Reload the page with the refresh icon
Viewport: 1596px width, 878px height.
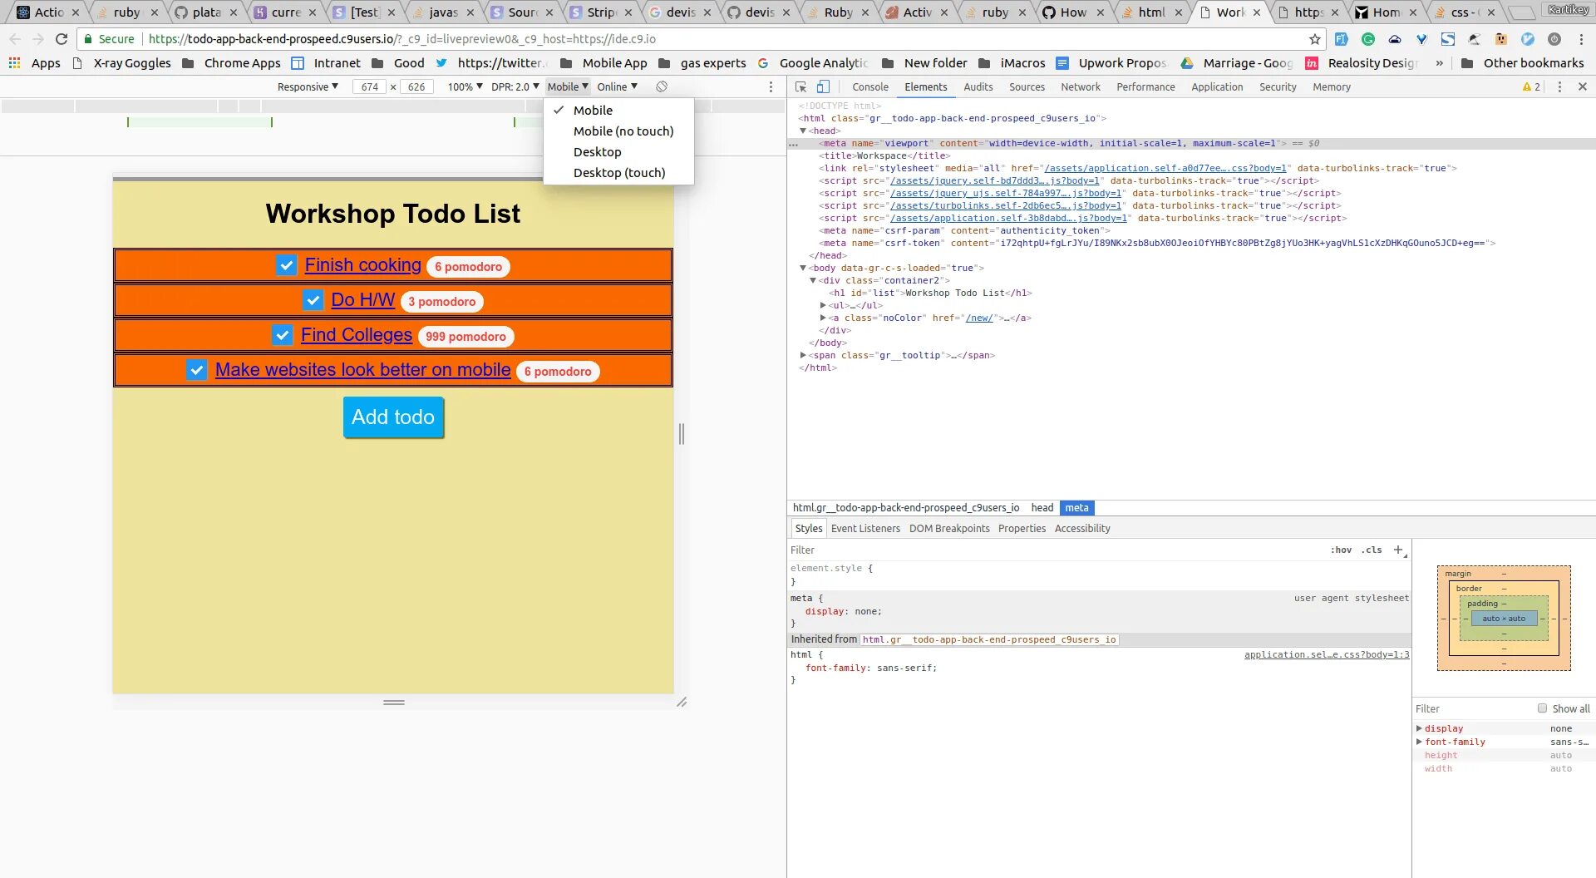tap(62, 39)
